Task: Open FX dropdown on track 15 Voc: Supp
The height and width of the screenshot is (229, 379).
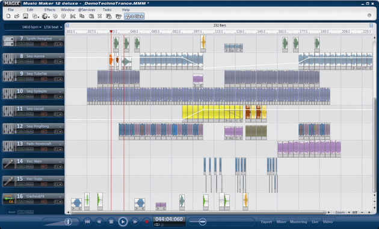Action: (58, 184)
